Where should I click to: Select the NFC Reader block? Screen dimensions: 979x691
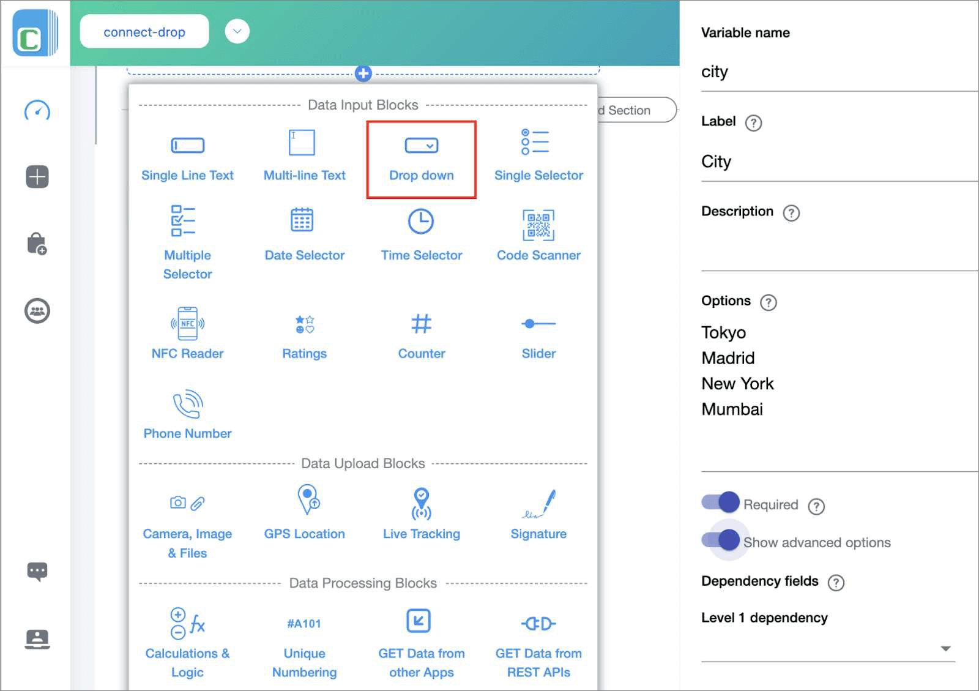[x=187, y=334]
